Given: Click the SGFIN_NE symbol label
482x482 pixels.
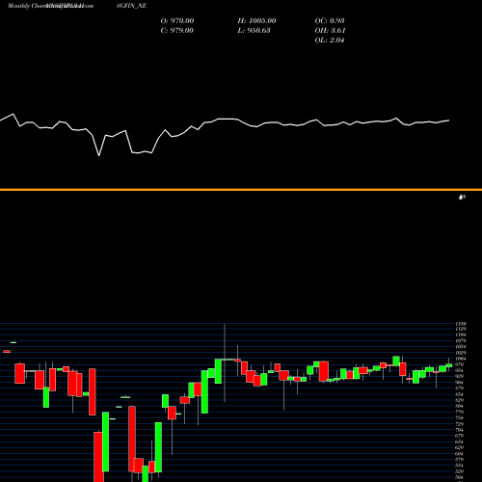Looking at the screenshot, I should click(131, 6).
